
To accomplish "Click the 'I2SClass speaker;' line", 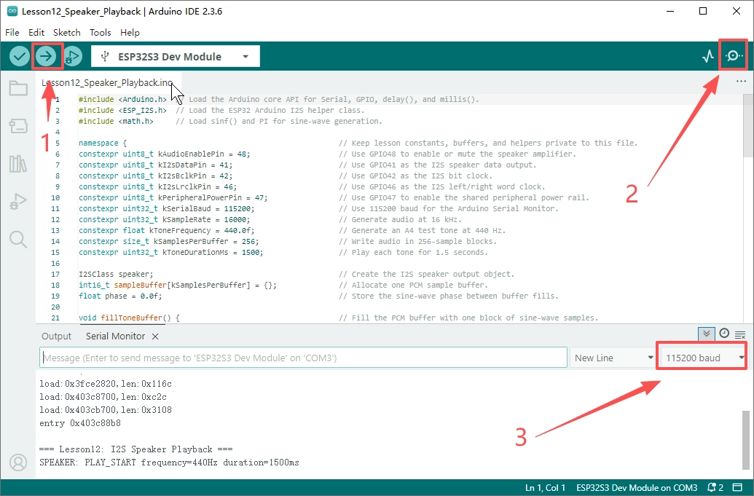I will [x=116, y=275].
